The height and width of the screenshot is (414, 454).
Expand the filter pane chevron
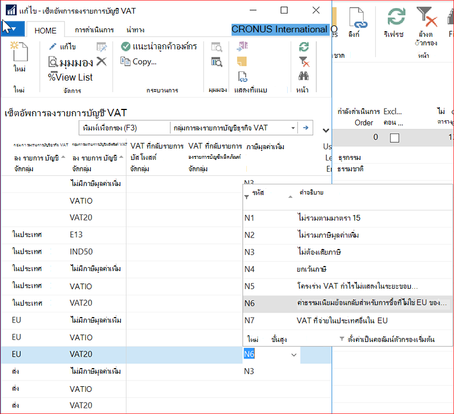[326, 130]
